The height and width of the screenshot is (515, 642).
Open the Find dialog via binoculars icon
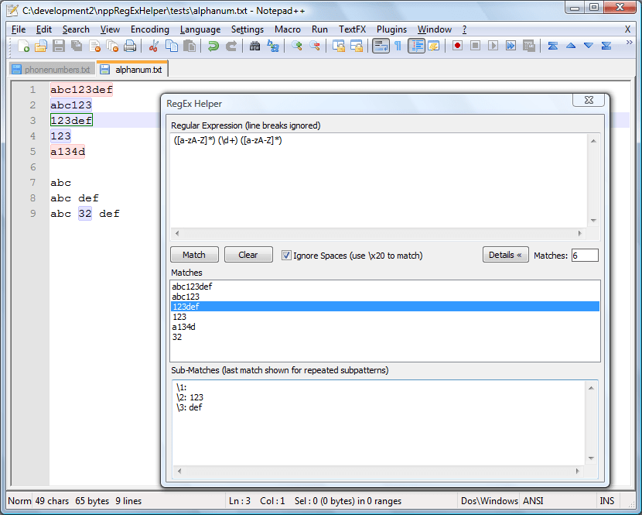pyautogui.click(x=254, y=46)
